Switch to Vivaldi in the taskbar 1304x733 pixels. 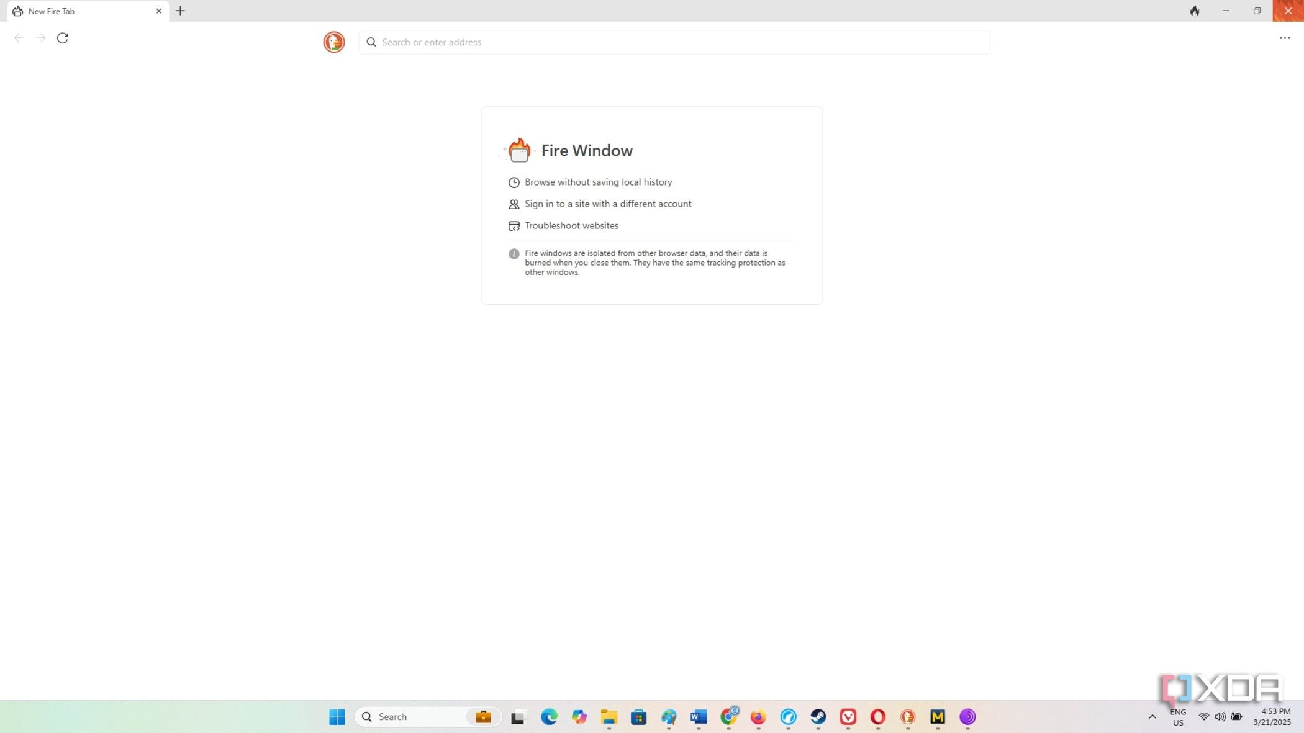(848, 717)
